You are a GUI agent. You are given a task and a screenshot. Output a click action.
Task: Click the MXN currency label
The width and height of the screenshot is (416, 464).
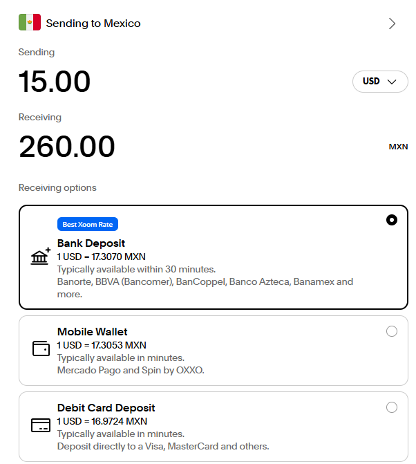point(398,147)
